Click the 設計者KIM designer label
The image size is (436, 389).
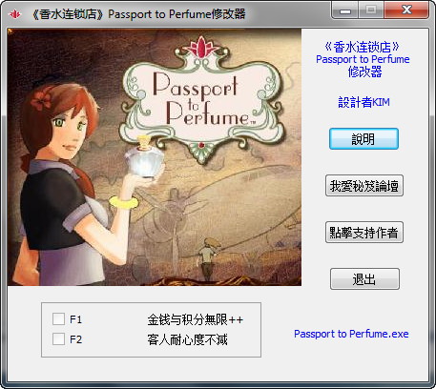pos(363,102)
